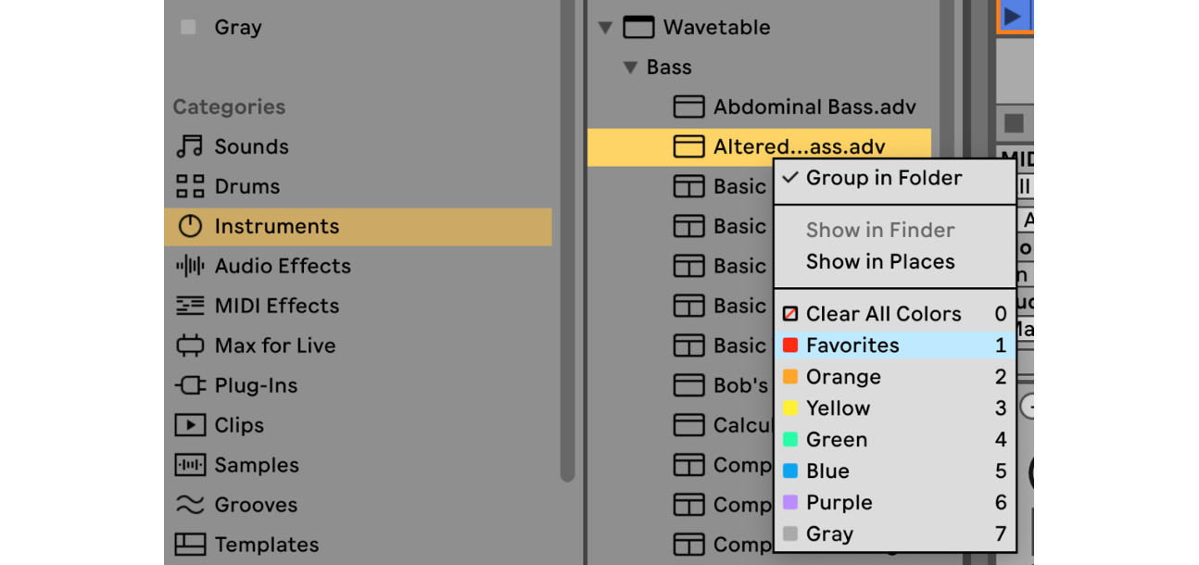Select the Grooves wave icon
The height and width of the screenshot is (565, 1199).
click(x=190, y=505)
